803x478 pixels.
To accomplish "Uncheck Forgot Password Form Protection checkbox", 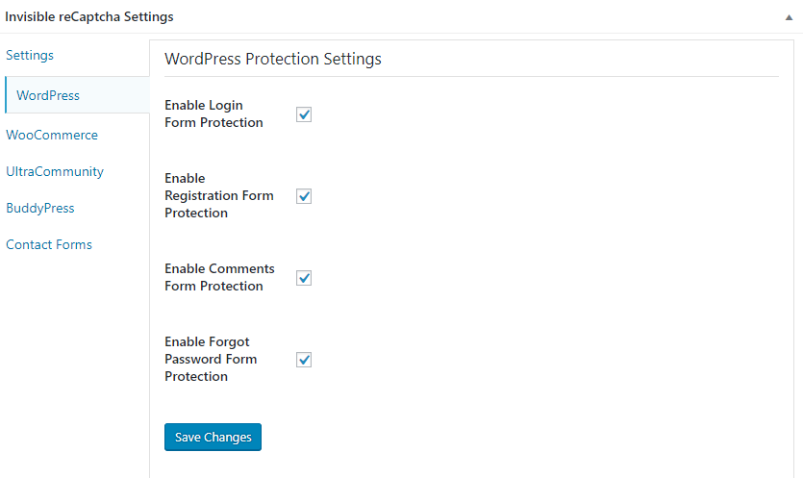I will pos(304,360).
